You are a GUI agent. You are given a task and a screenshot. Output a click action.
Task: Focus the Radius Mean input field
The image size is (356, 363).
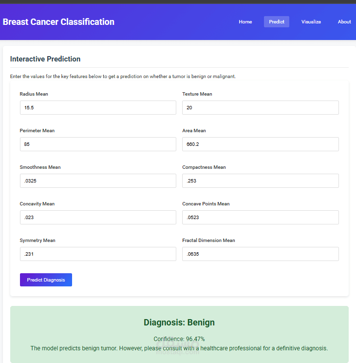click(98, 108)
